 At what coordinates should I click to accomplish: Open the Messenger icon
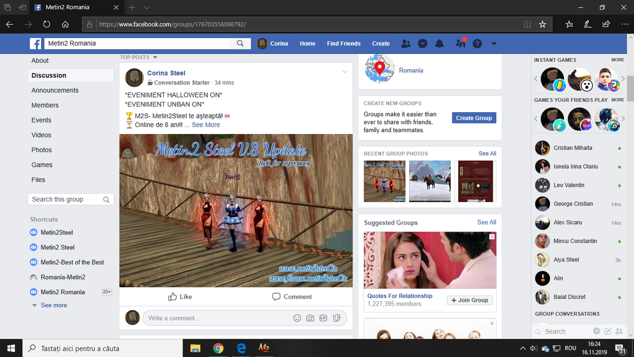[x=423, y=44]
